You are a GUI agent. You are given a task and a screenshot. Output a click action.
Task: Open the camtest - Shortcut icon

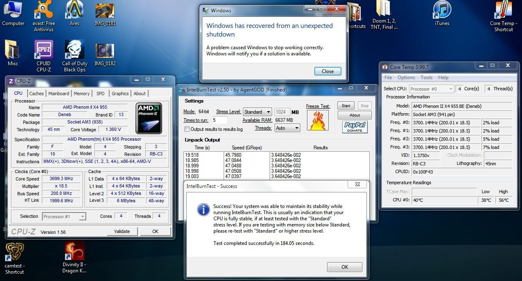pos(14,258)
